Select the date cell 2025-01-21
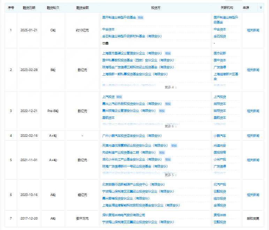269x230 pixels. pyautogui.click(x=29, y=30)
